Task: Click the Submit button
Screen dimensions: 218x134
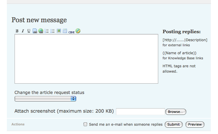Action: tap(173, 125)
